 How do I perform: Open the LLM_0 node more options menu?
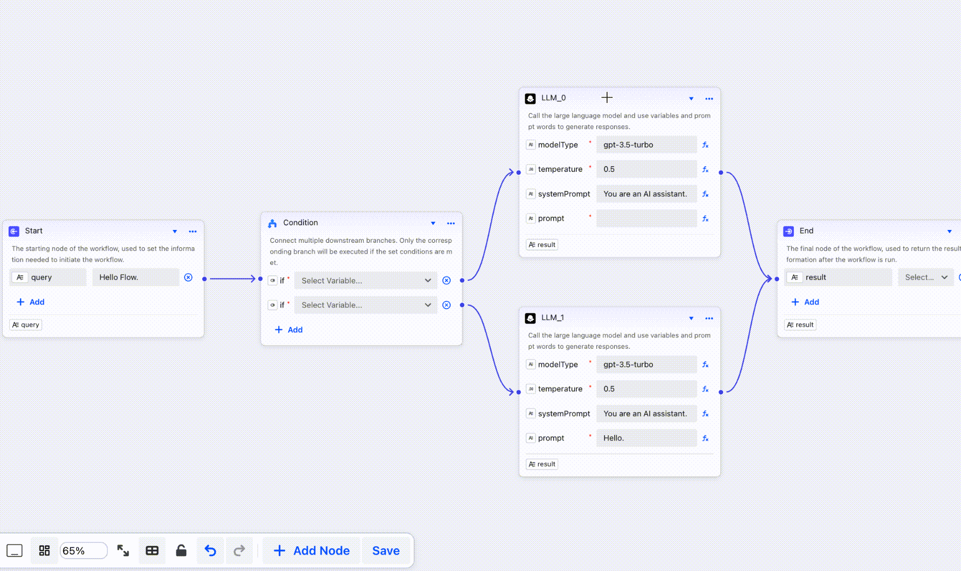(709, 98)
